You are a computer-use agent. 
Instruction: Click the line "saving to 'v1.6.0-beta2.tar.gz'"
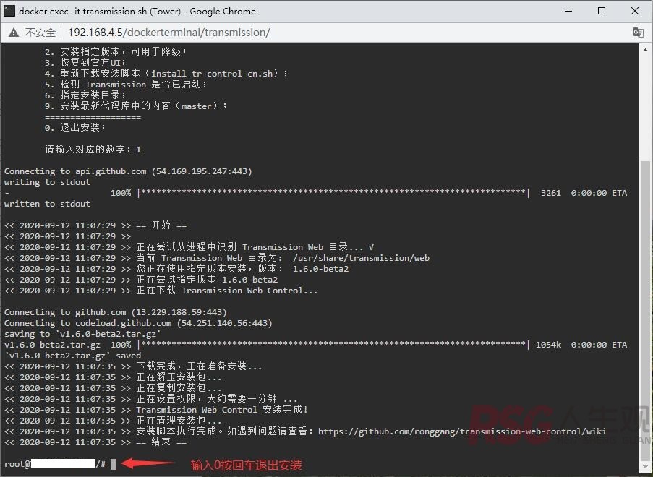point(82,334)
